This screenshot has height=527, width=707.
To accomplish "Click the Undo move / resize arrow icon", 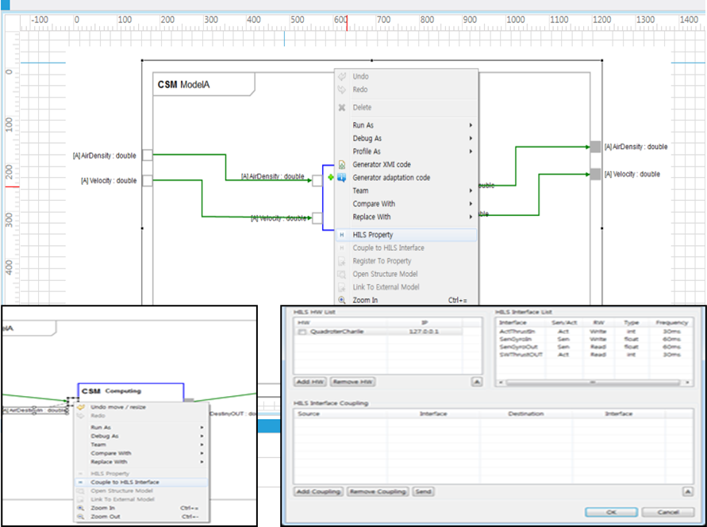I will click(81, 407).
